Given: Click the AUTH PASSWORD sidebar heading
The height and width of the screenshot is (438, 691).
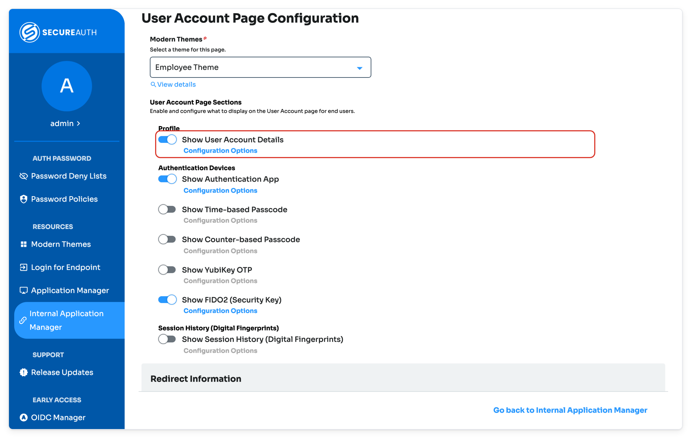Looking at the screenshot, I should [x=62, y=158].
